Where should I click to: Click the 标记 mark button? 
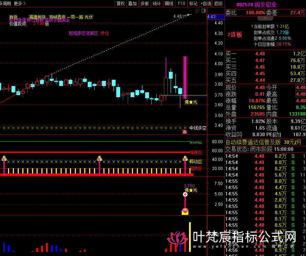tap(194, 3)
